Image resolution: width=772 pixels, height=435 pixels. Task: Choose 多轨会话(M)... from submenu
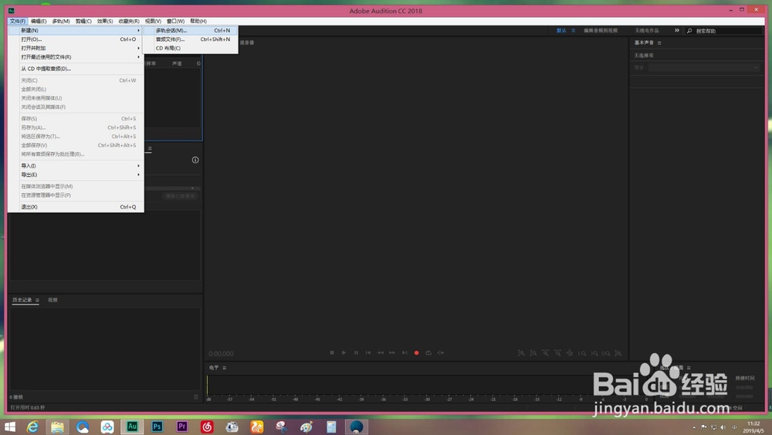(191, 31)
